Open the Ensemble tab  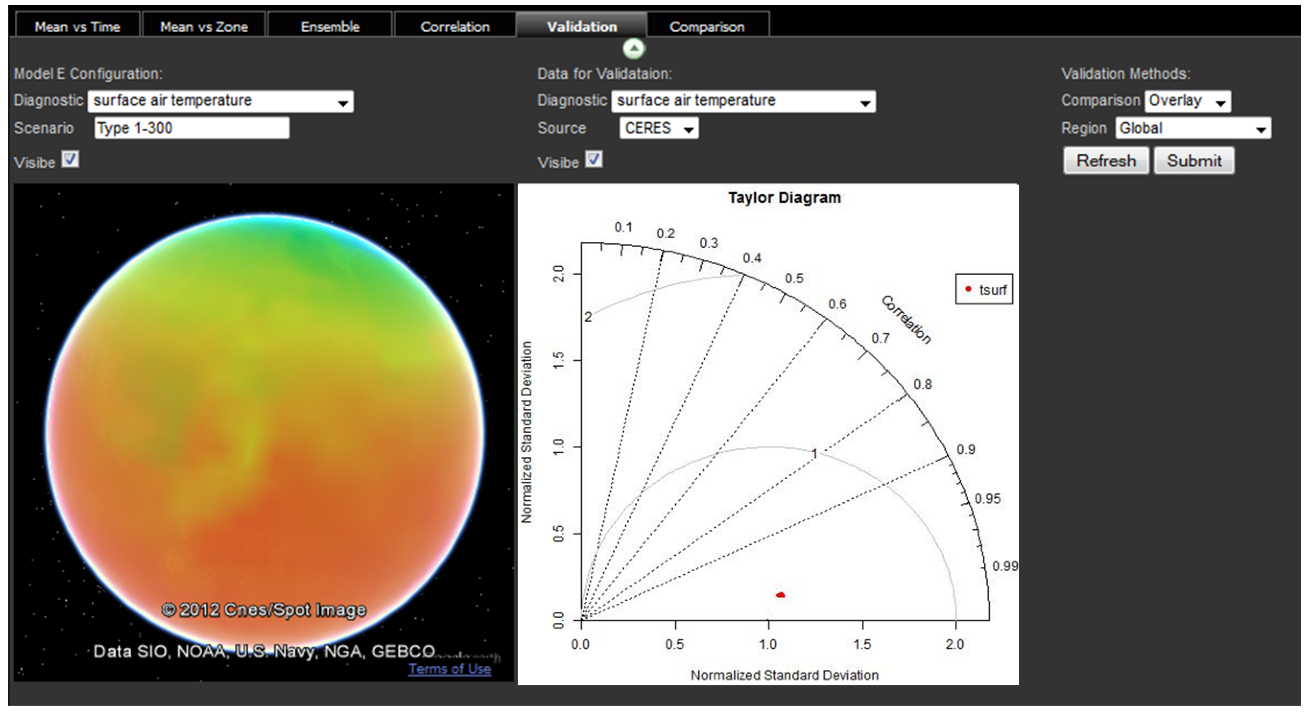click(x=330, y=27)
